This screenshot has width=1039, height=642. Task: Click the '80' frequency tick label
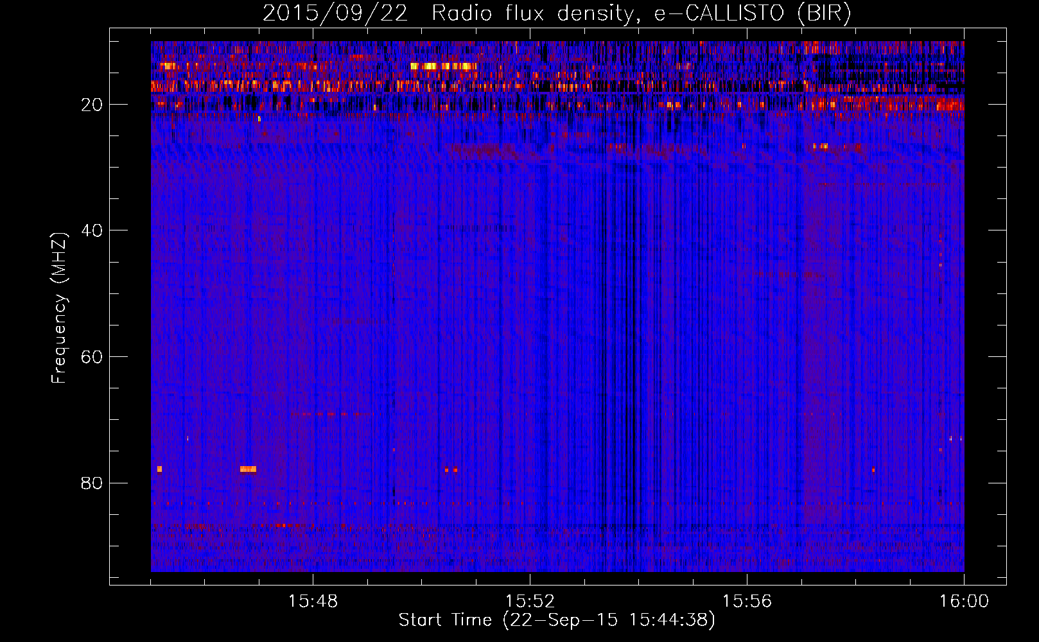(x=92, y=483)
